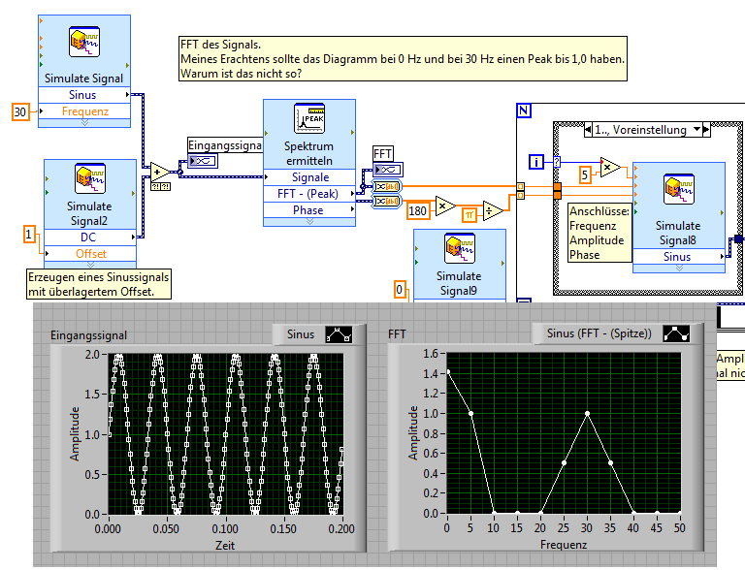This screenshot has height=570, width=745.
Task: Click the numeric constant 180
Action: 418,210
